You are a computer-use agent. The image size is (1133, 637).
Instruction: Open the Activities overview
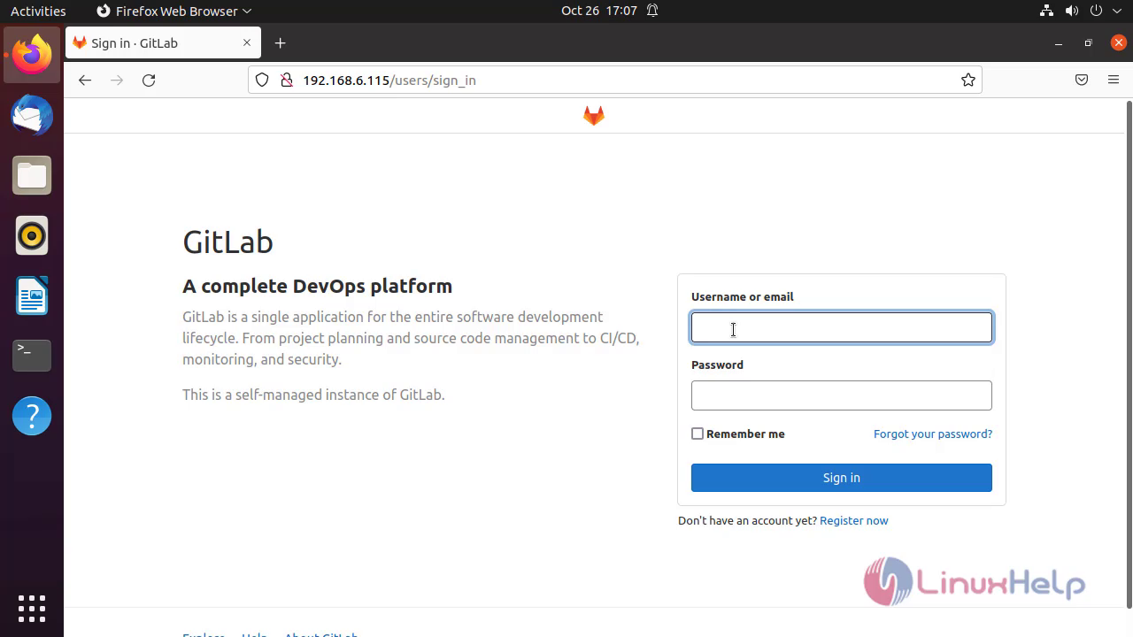pyautogui.click(x=38, y=12)
